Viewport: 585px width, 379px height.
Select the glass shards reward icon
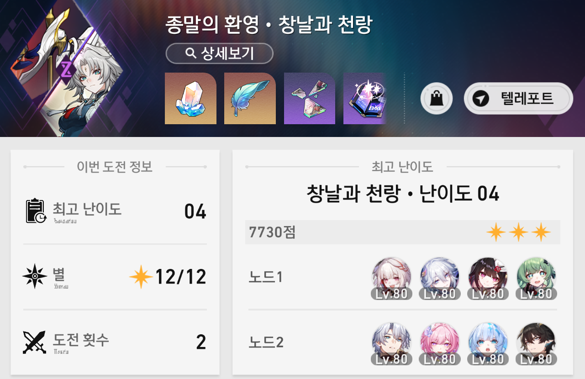point(310,98)
